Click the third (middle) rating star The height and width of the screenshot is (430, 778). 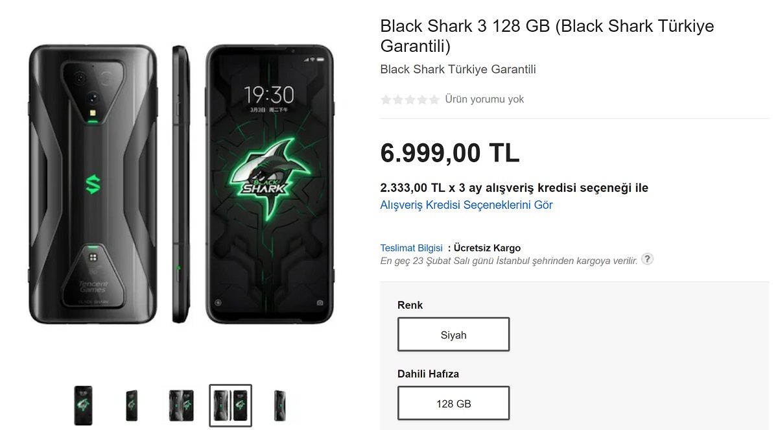[410, 100]
